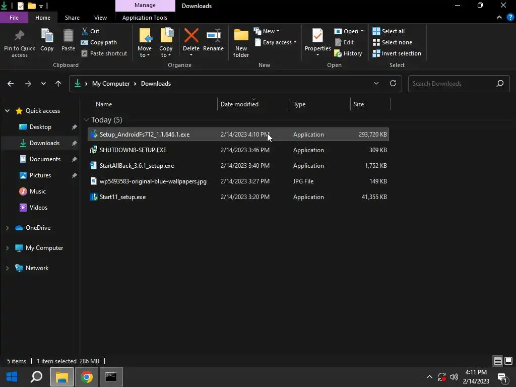Select Start11_setup.exe file
Screen dimensions: 516x387
238,197
